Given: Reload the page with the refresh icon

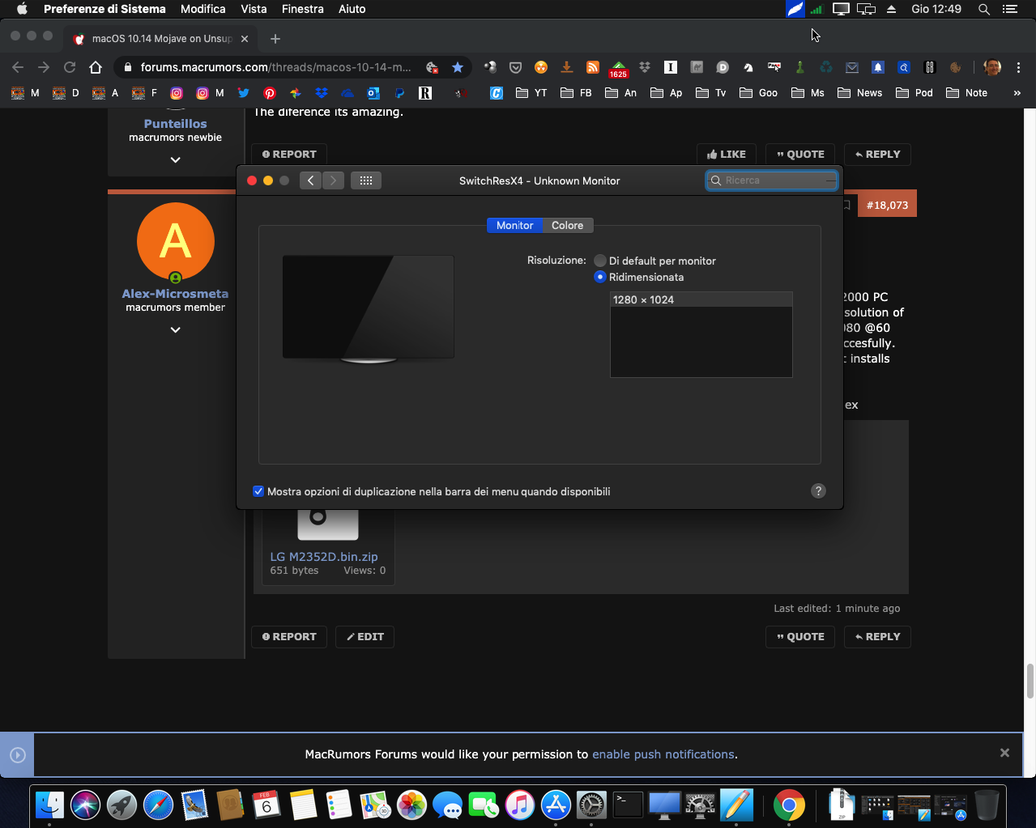Looking at the screenshot, I should 70,67.
